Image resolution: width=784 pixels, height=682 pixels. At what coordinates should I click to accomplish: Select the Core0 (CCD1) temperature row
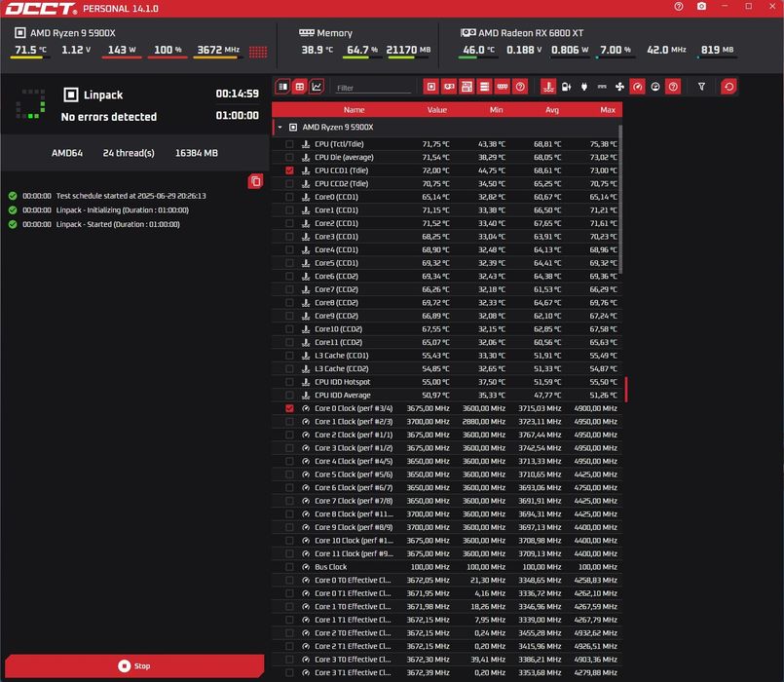pos(446,197)
